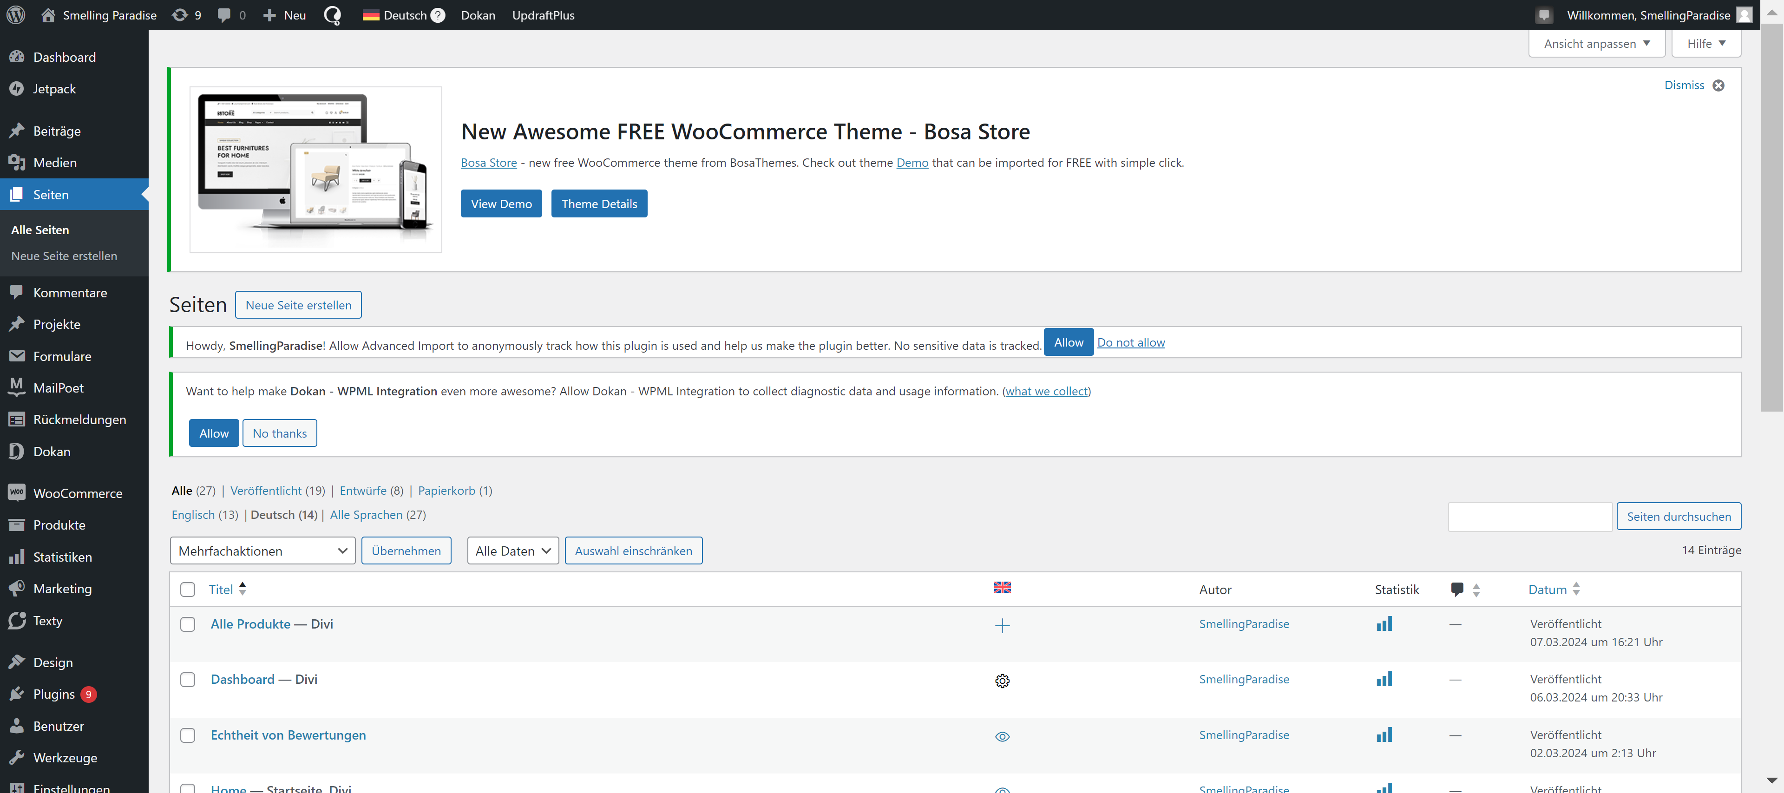
Task: Filter pages by Englisch language
Action: point(193,515)
